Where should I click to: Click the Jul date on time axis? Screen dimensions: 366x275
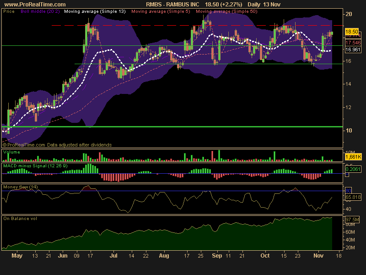[x=113, y=256]
